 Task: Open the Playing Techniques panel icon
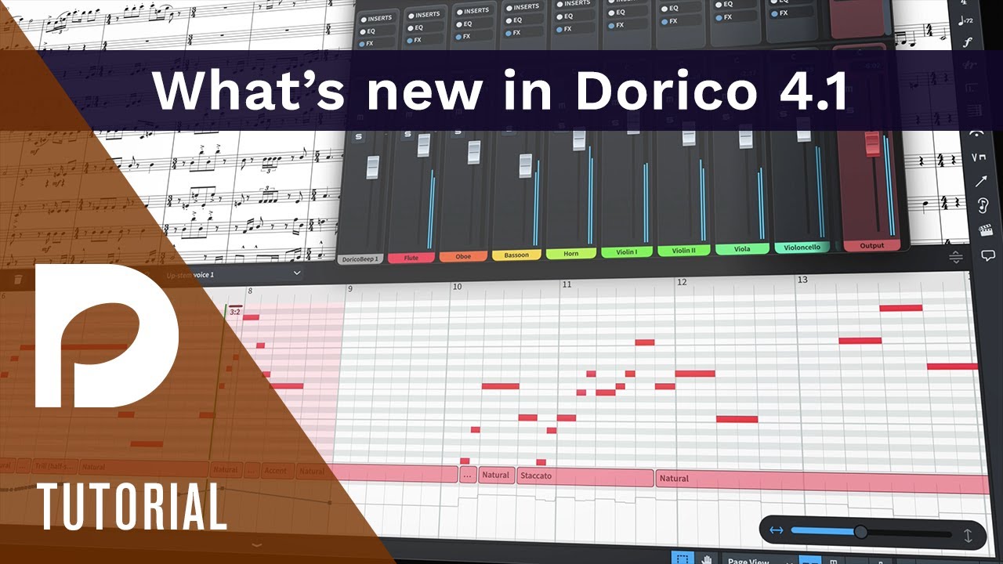979,157
